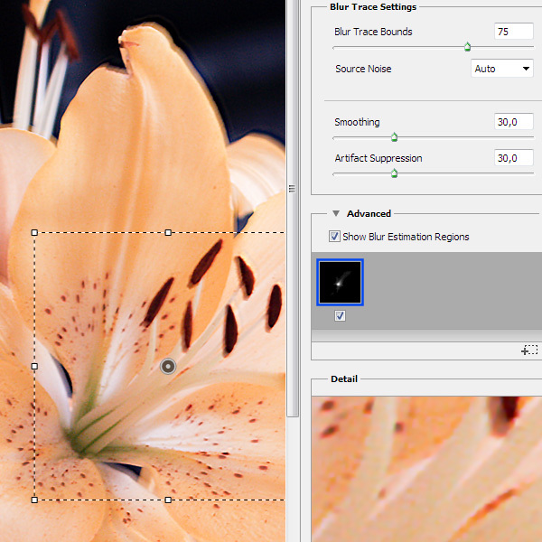Image resolution: width=542 pixels, height=542 pixels.
Task: Click the bottom-left region selection handle
Action: click(34, 499)
